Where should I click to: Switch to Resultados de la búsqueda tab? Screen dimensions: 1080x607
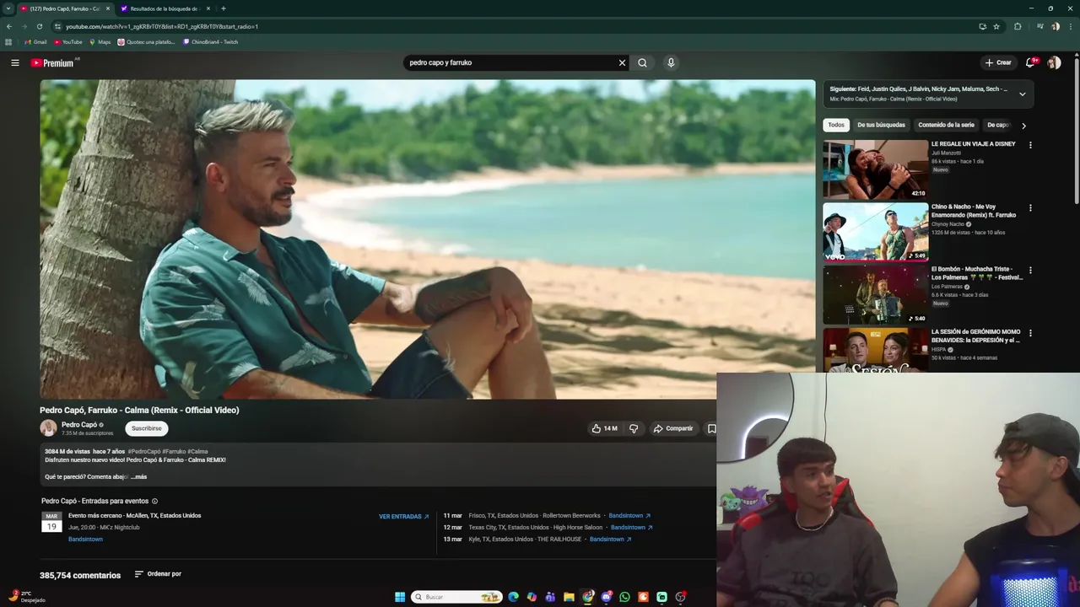coord(165,8)
